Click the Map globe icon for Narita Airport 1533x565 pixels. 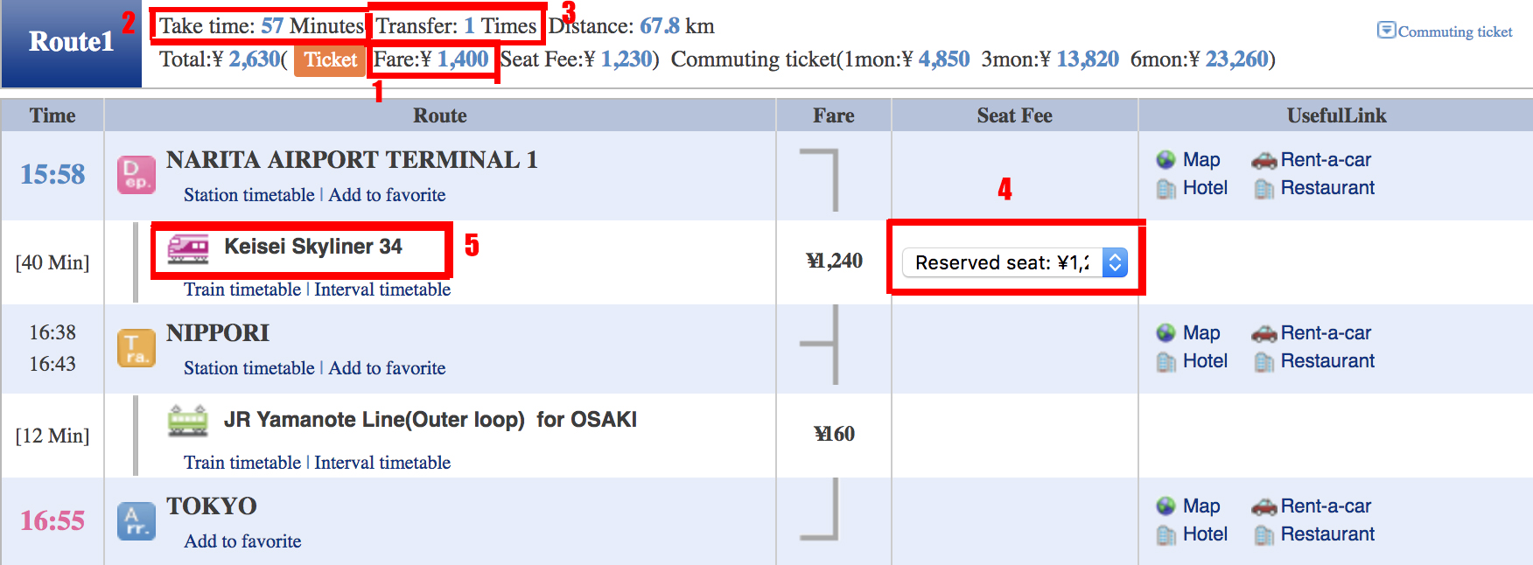[x=1165, y=160]
